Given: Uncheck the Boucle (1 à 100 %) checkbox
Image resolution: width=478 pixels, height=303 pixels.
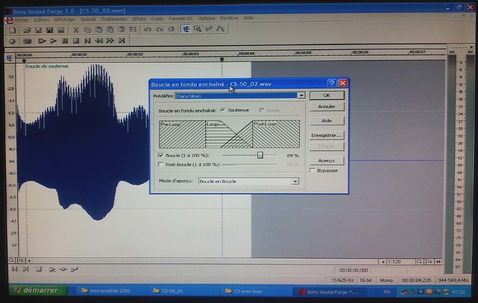Looking at the screenshot, I should pos(161,155).
